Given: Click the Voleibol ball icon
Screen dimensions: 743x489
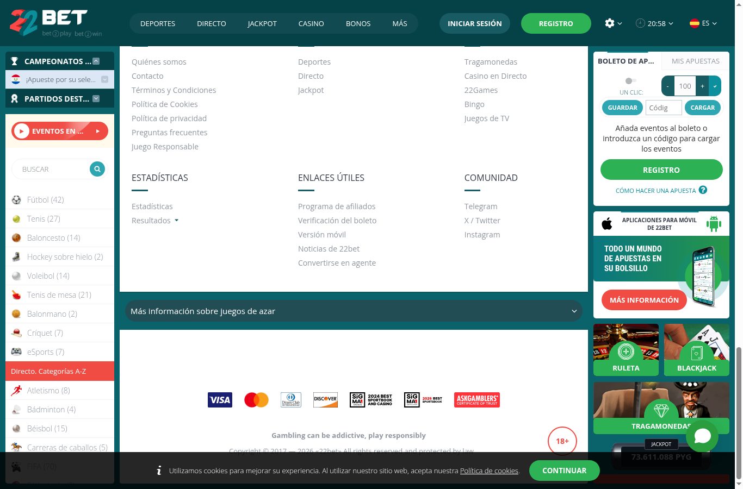Looking at the screenshot, I should point(16,276).
